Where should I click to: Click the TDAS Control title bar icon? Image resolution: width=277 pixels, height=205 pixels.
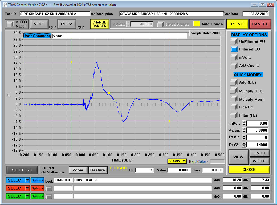point(5,5)
